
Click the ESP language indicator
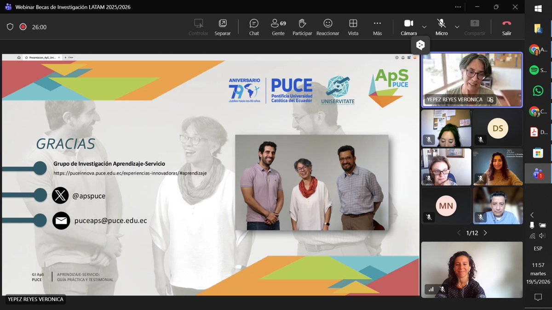538,248
